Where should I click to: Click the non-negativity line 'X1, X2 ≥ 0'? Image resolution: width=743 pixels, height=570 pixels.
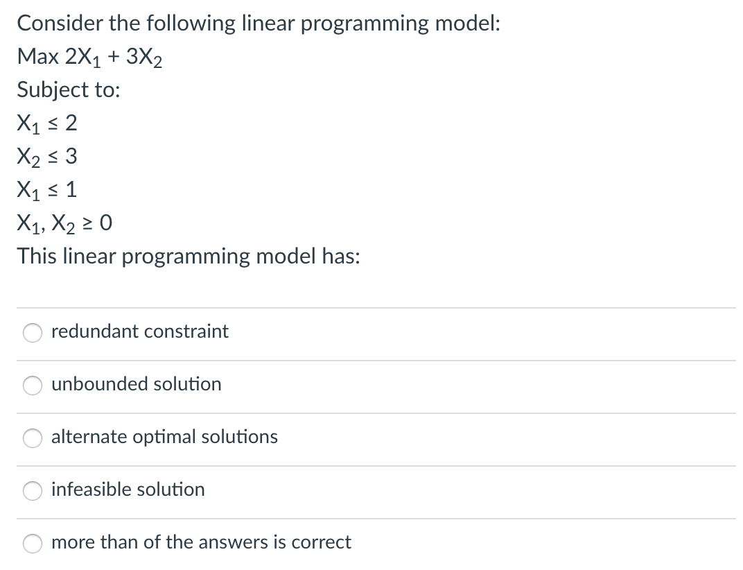tap(64, 223)
